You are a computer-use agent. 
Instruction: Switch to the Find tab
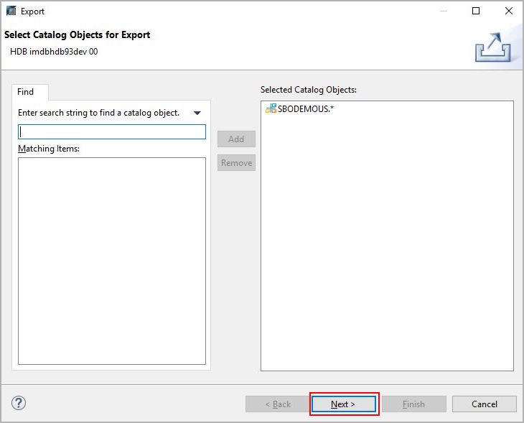26,92
